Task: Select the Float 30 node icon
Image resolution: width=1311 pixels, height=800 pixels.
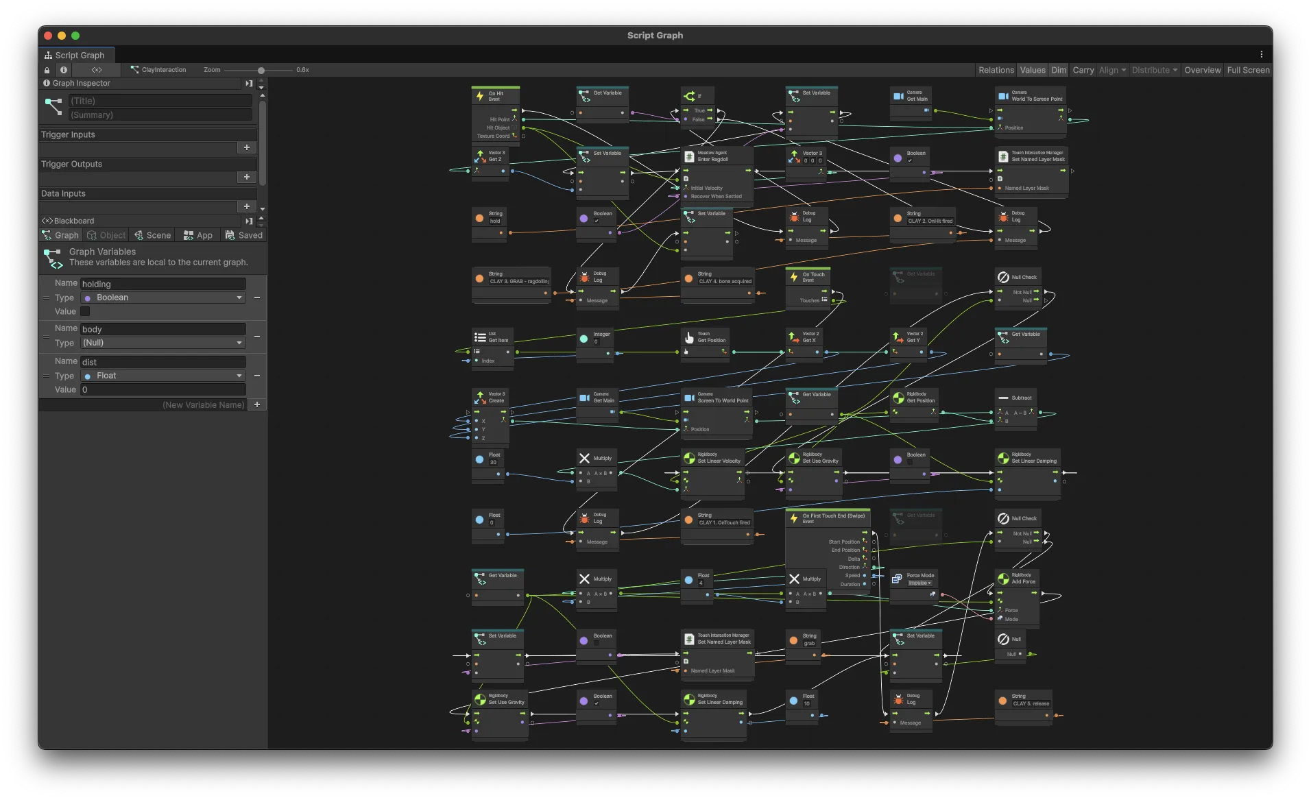Action: click(479, 459)
